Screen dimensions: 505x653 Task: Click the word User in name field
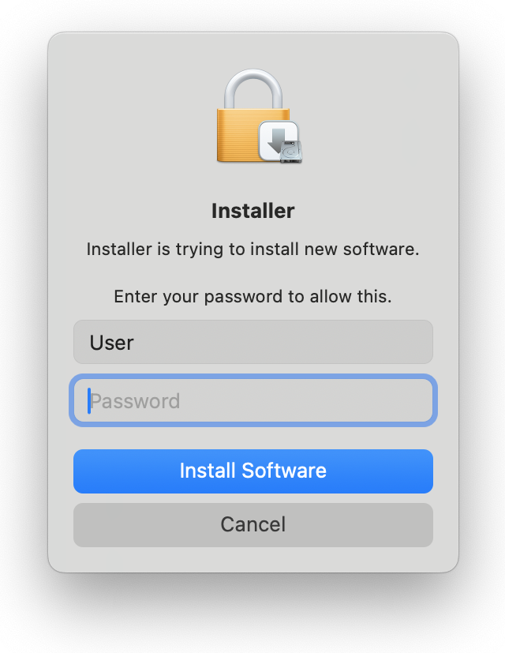pos(111,343)
